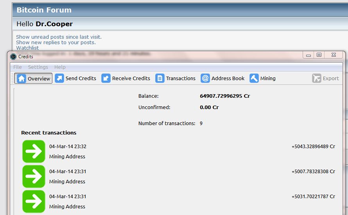Click the Balance: label
Screen dimensions: 348x215
(x=148, y=96)
